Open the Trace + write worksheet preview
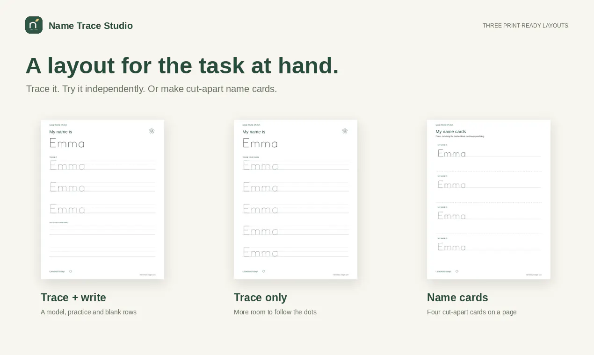594x355 pixels. [102, 199]
